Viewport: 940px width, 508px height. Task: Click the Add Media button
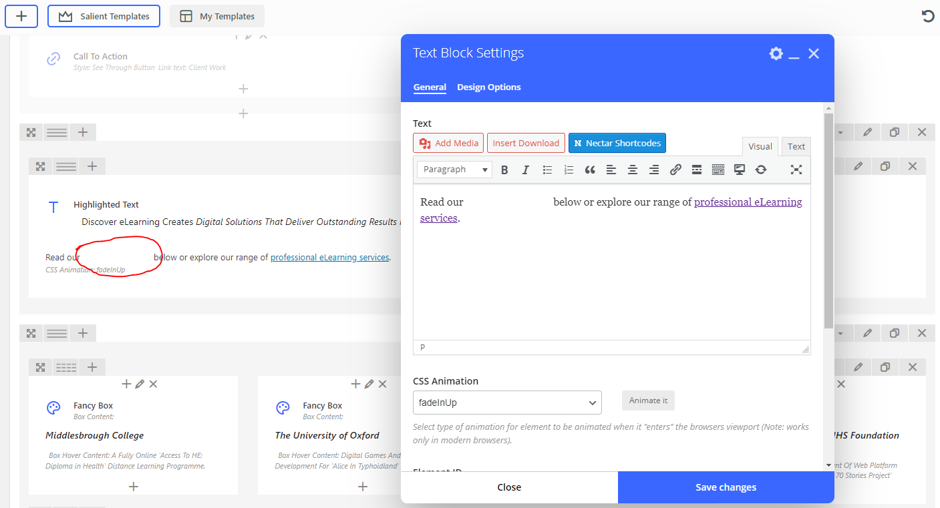[448, 143]
